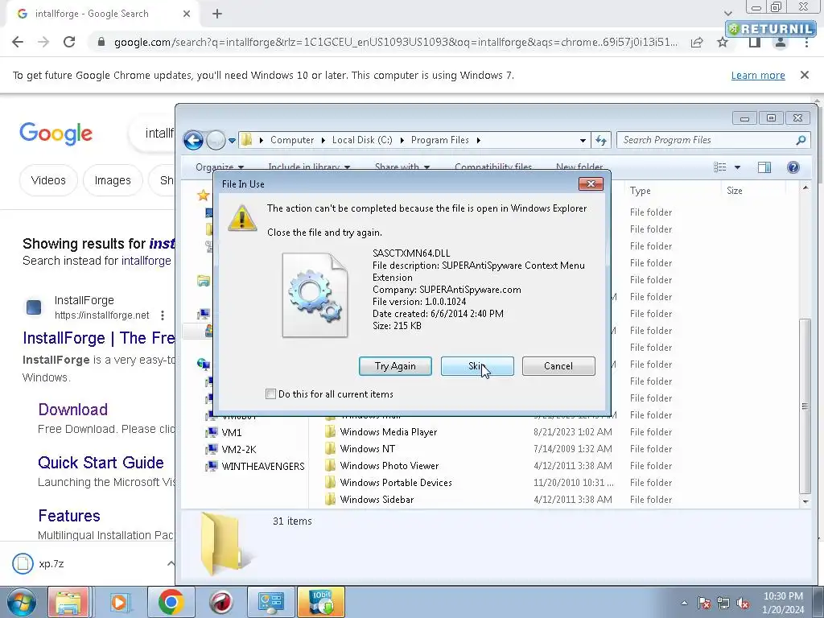
Task: Select the Windows Media Player folder
Action: coord(389,432)
